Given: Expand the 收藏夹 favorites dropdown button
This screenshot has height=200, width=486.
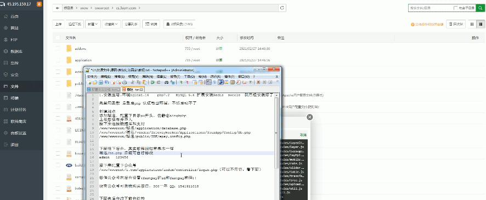Looking at the screenshot, I should (111, 24).
